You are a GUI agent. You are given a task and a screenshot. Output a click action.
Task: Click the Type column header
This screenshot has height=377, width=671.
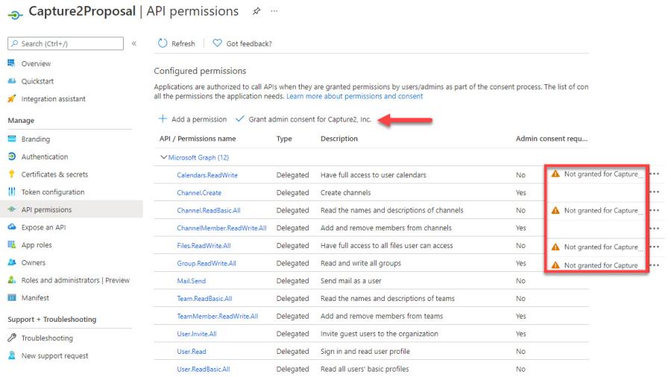pyautogui.click(x=284, y=139)
